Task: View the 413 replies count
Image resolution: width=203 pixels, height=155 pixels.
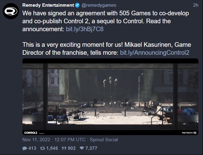Action: pos(32,148)
